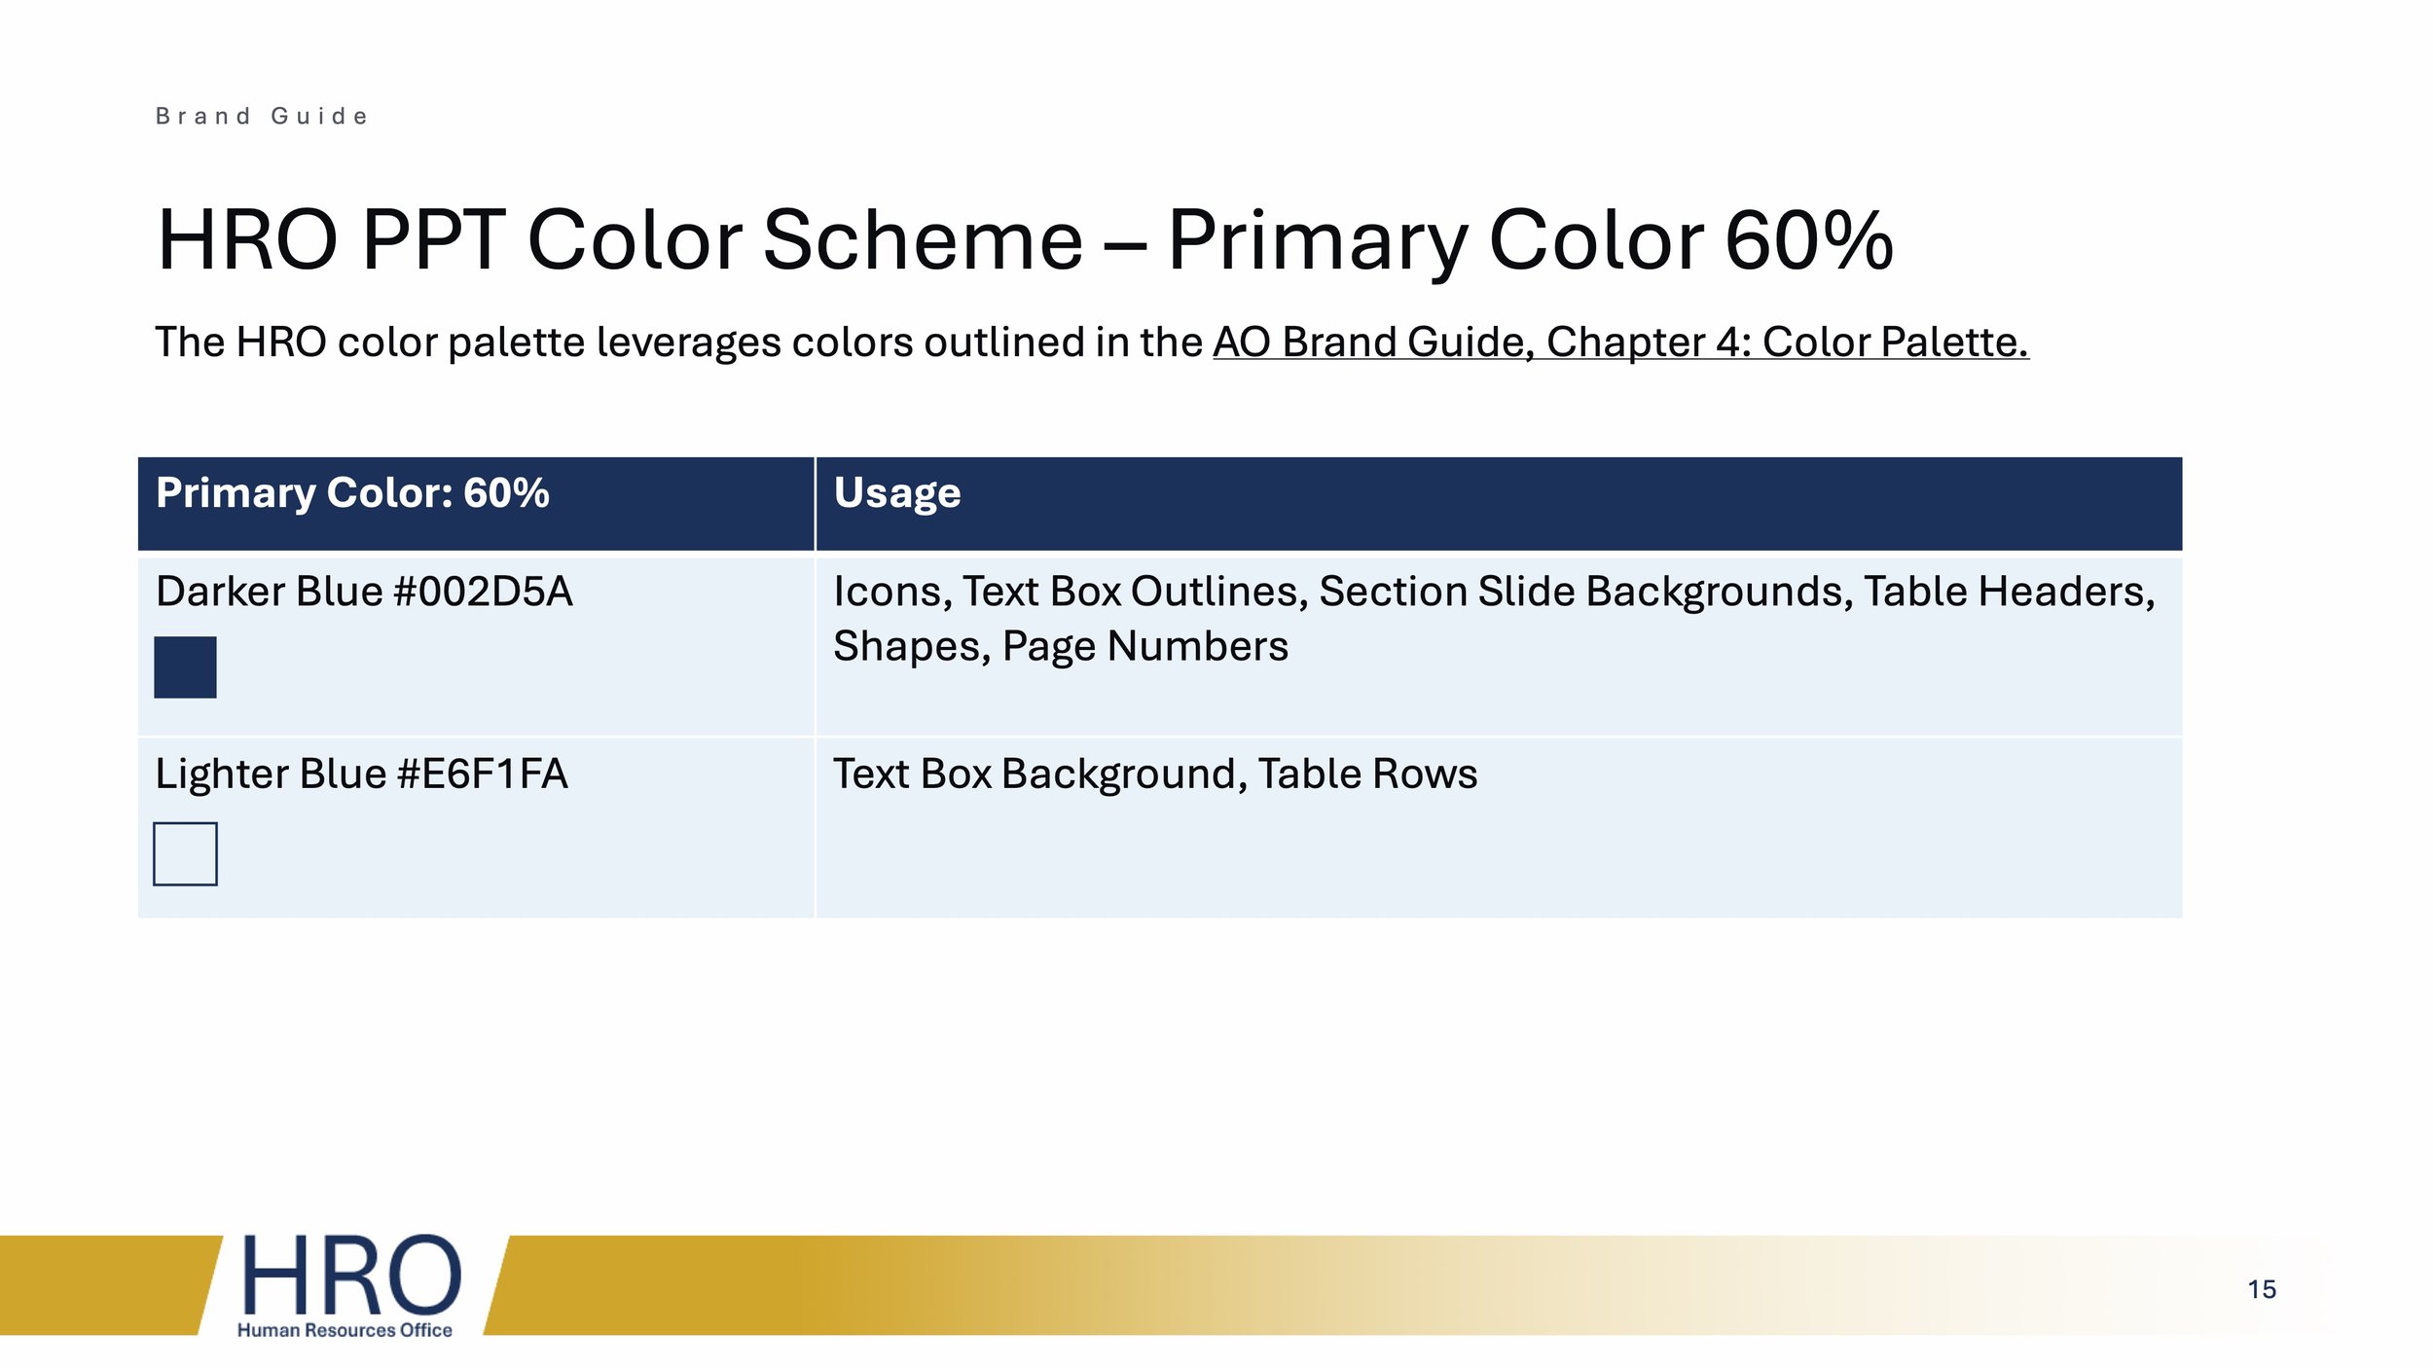The width and height of the screenshot is (2433, 1368).
Task: Select the Usage column header cell
Action: pos(1499,503)
